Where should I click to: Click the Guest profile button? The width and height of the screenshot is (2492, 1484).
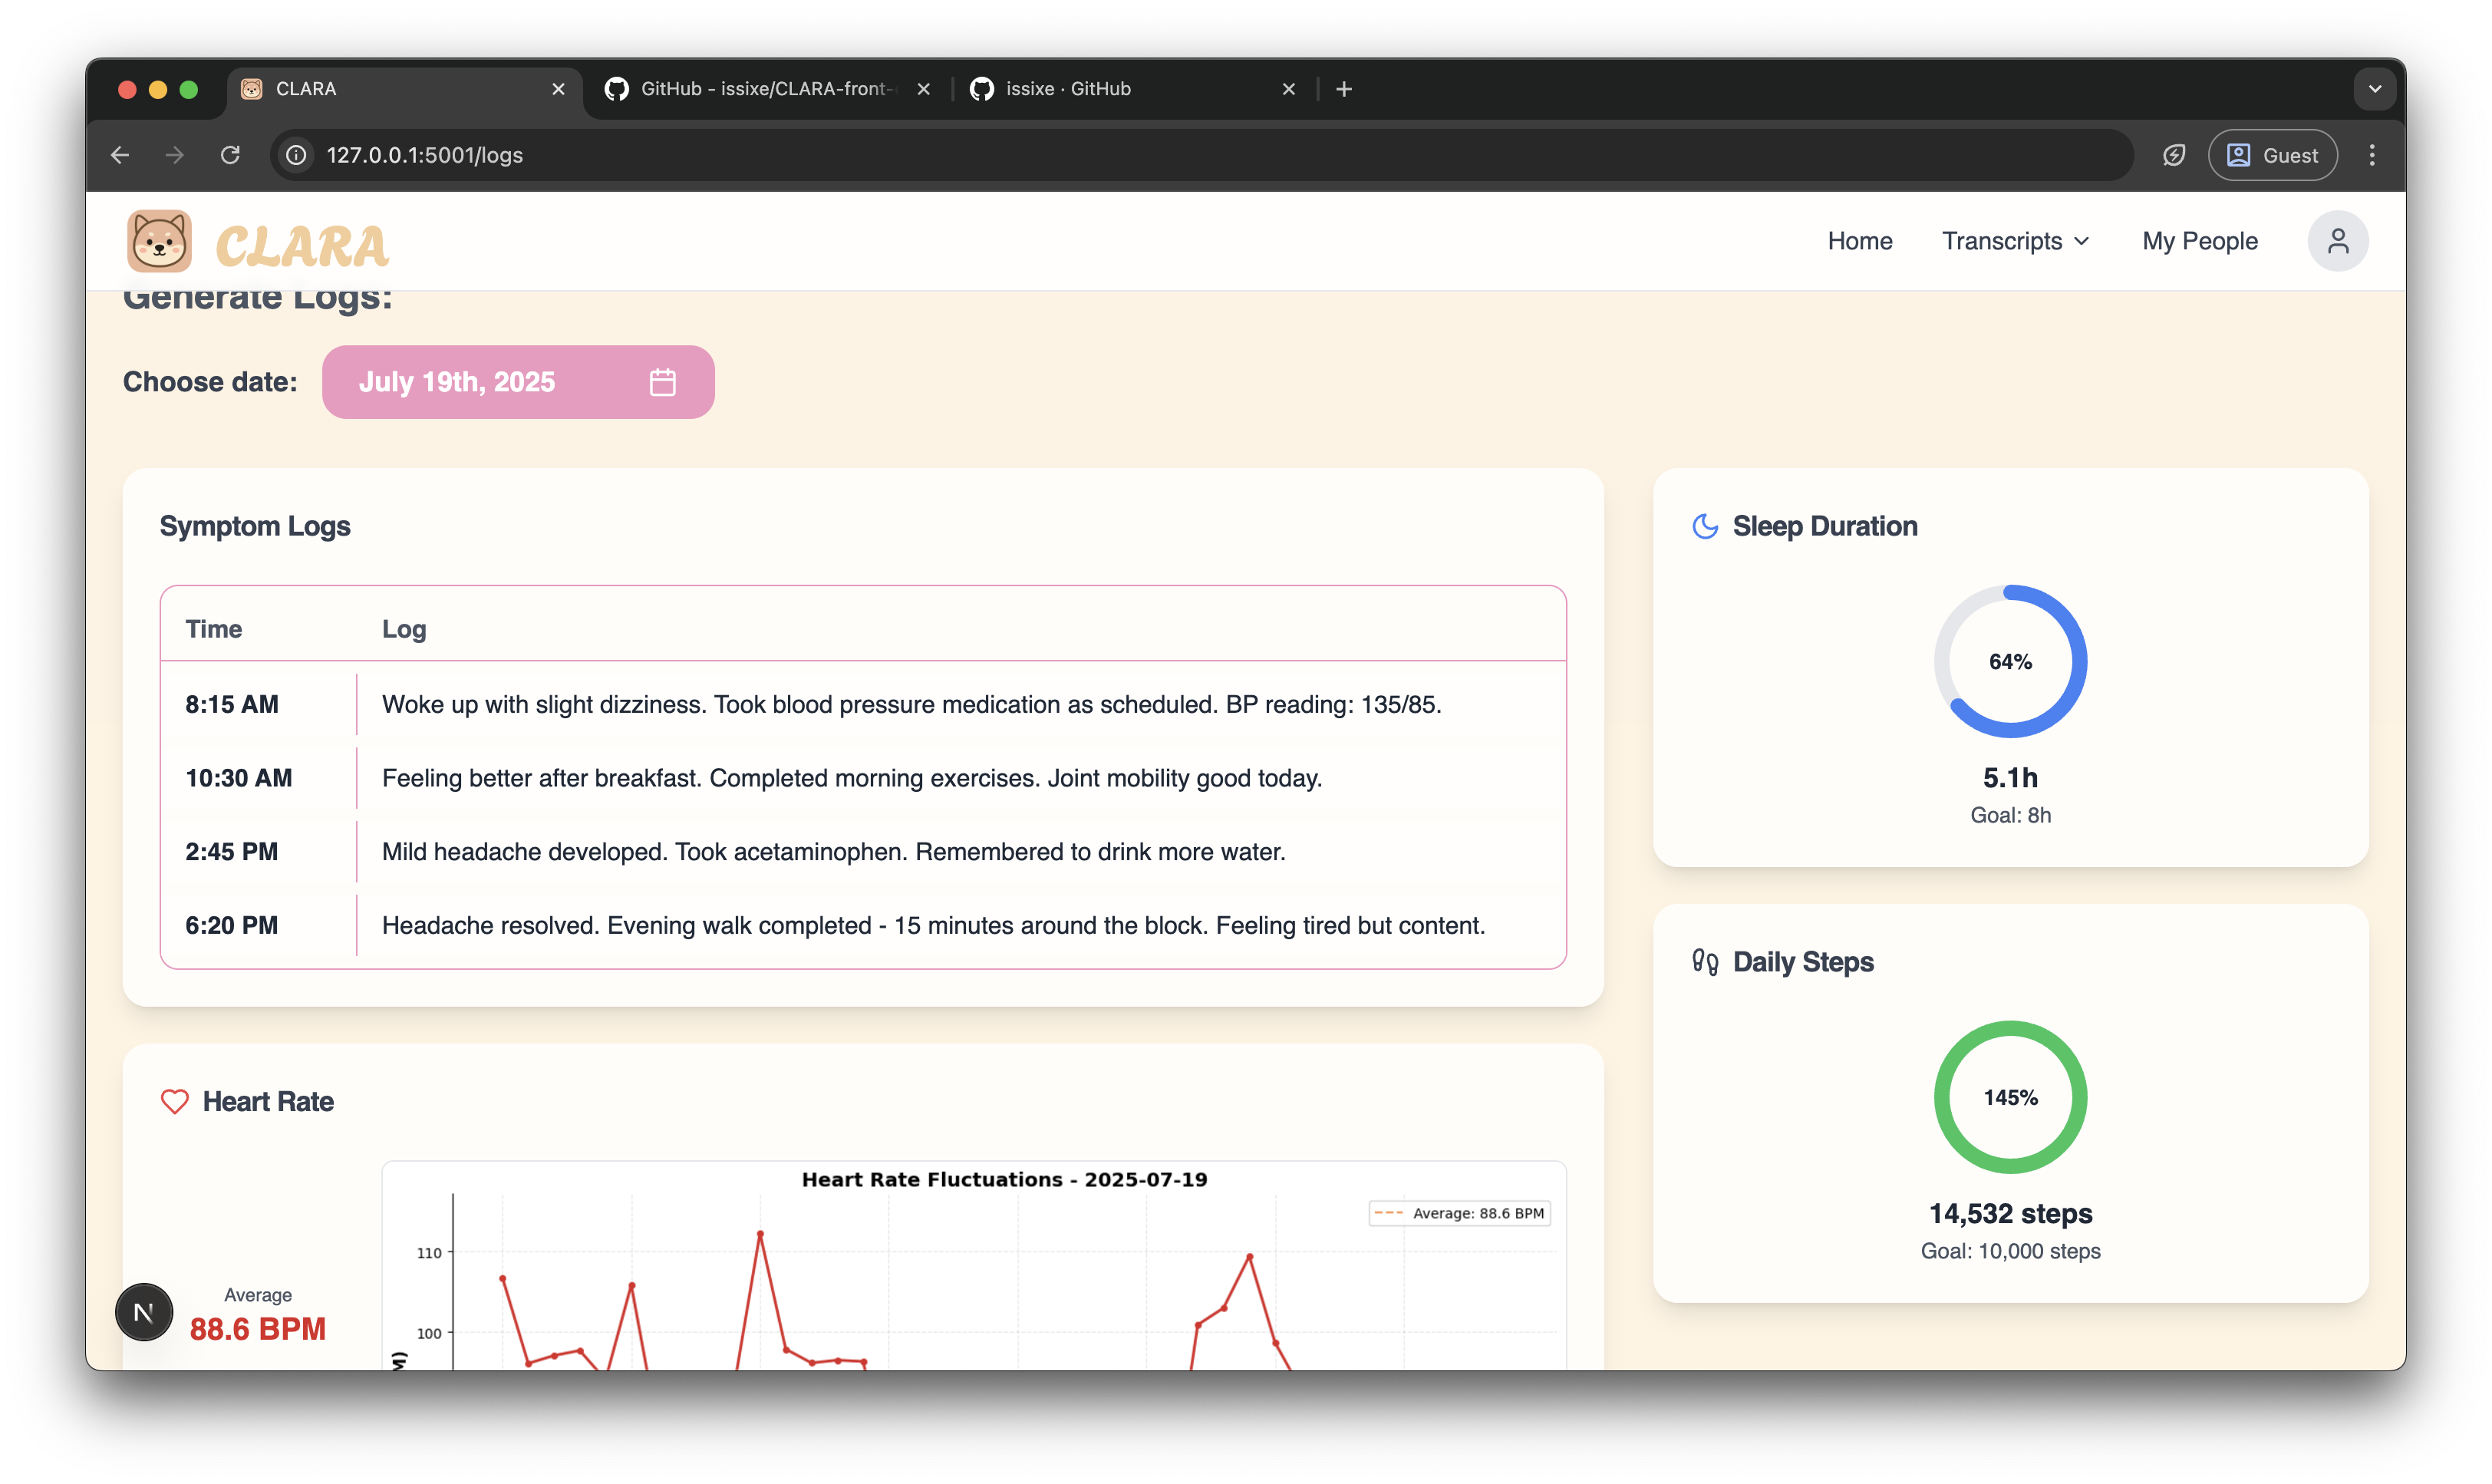(x=2272, y=155)
